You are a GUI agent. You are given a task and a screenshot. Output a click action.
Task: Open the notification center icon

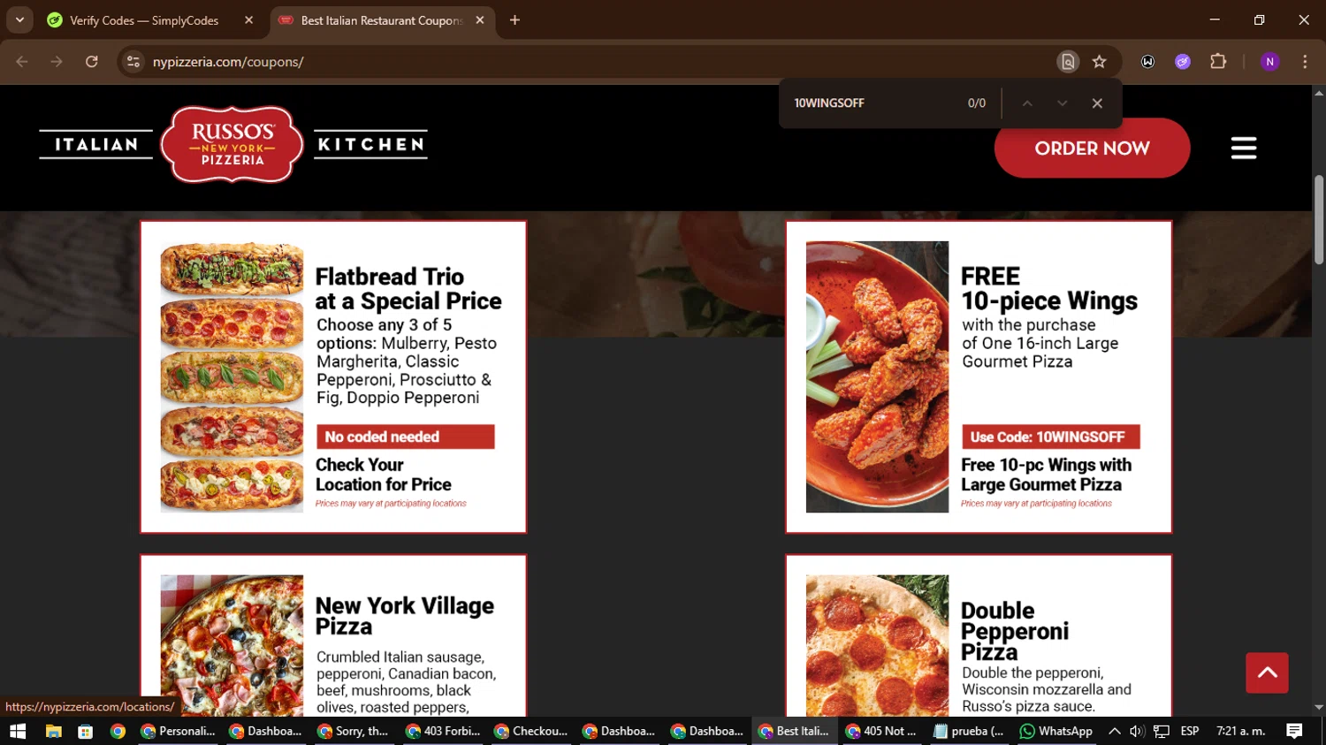pyautogui.click(x=1294, y=731)
